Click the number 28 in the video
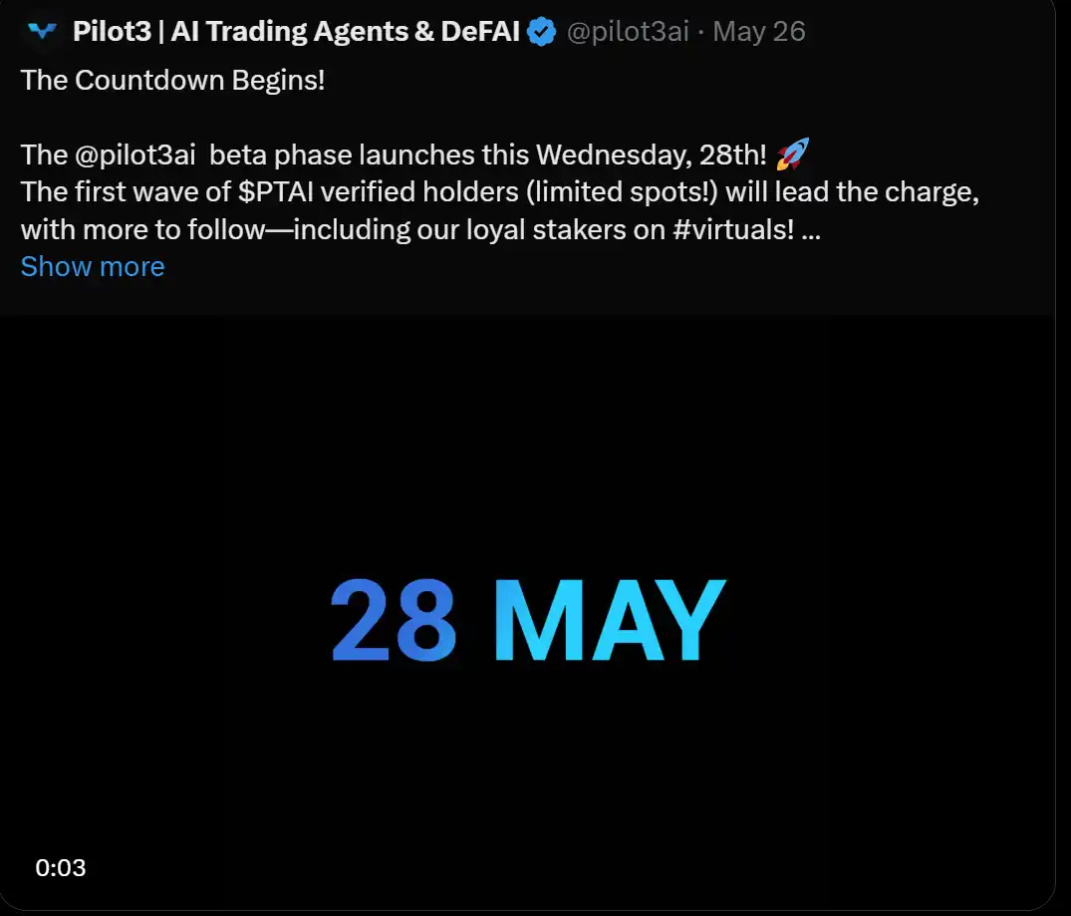Viewport: 1071px width, 916px height. [x=394, y=620]
